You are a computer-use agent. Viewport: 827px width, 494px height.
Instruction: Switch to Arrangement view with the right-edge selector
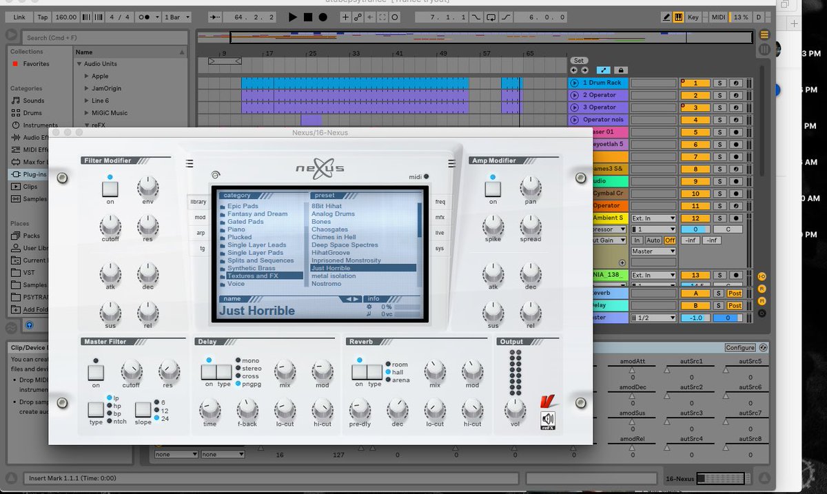coord(764,35)
